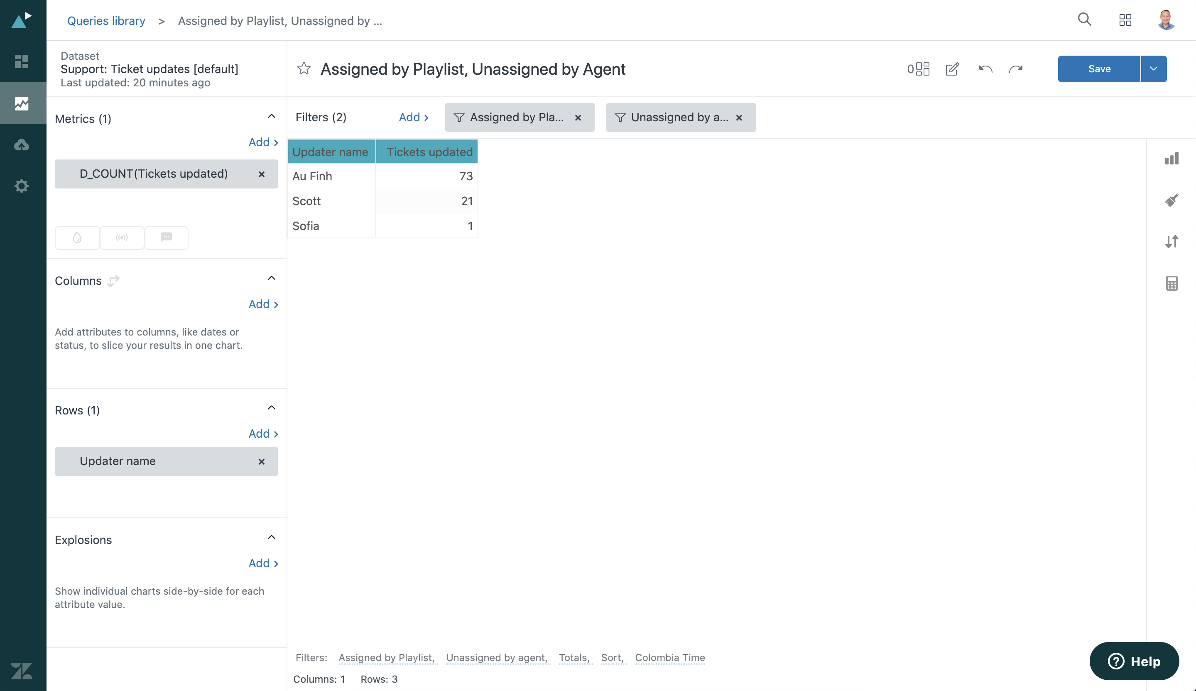Open result manipulation sort arrows icon
The height and width of the screenshot is (691, 1196).
1171,242
